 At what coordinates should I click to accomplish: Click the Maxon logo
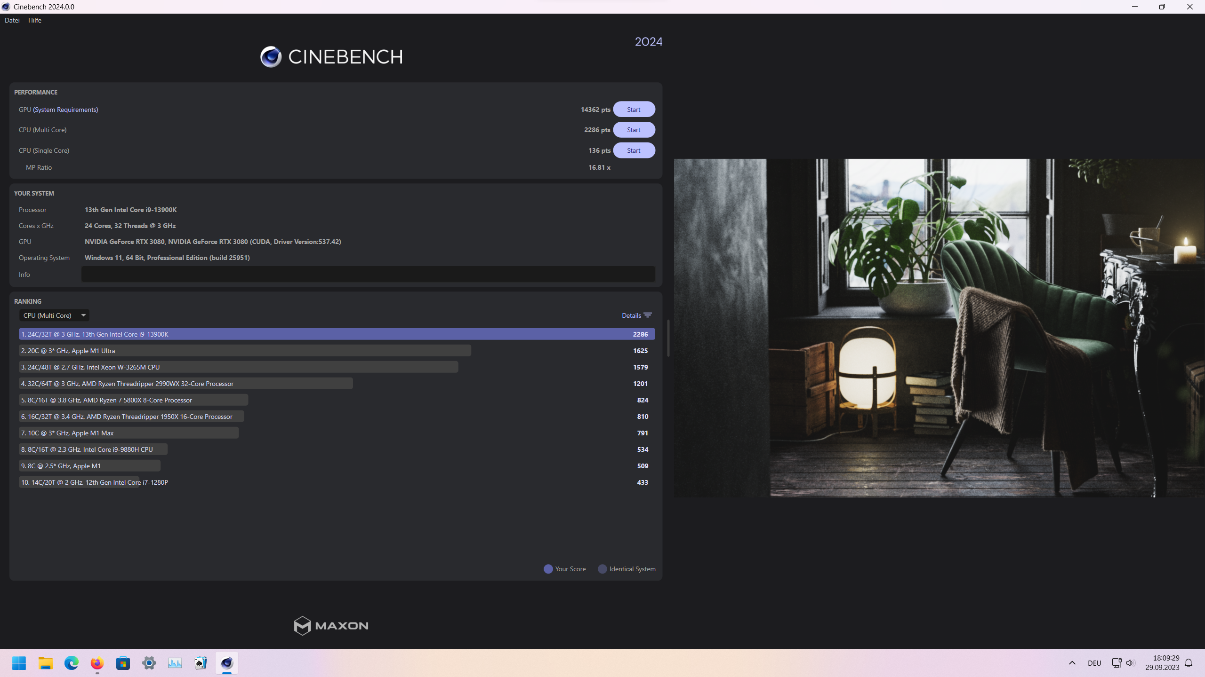(331, 626)
